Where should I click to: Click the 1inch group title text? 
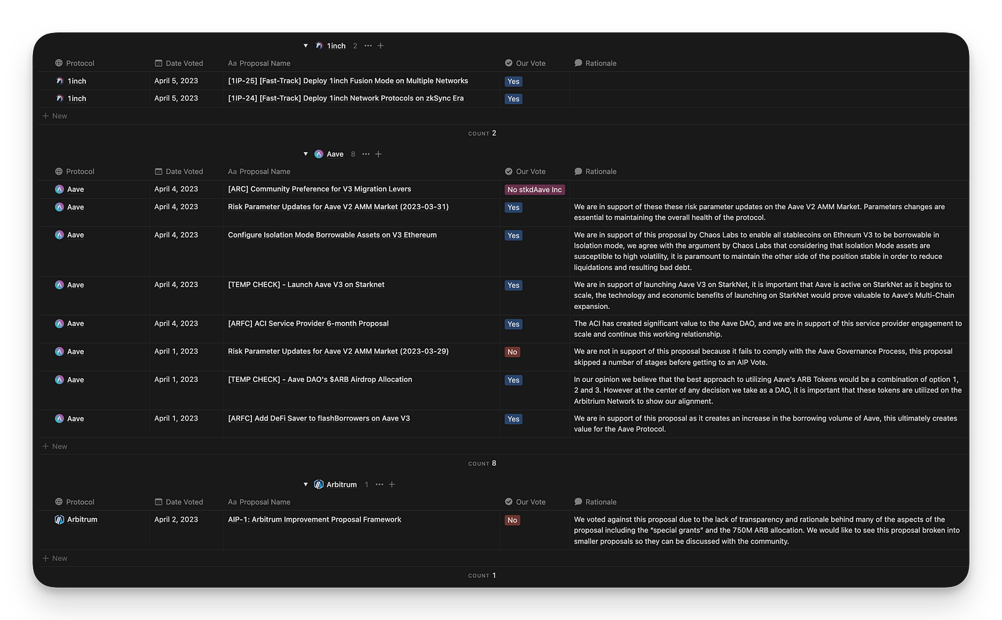click(x=337, y=46)
